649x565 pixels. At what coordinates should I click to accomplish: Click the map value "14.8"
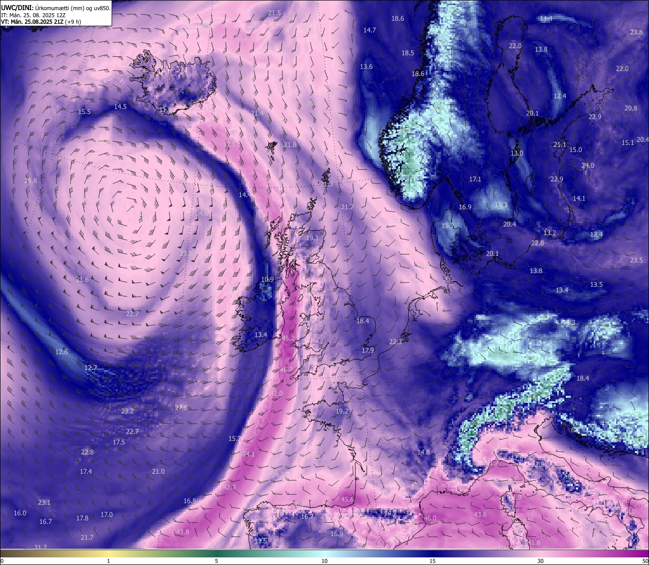(x=423, y=452)
